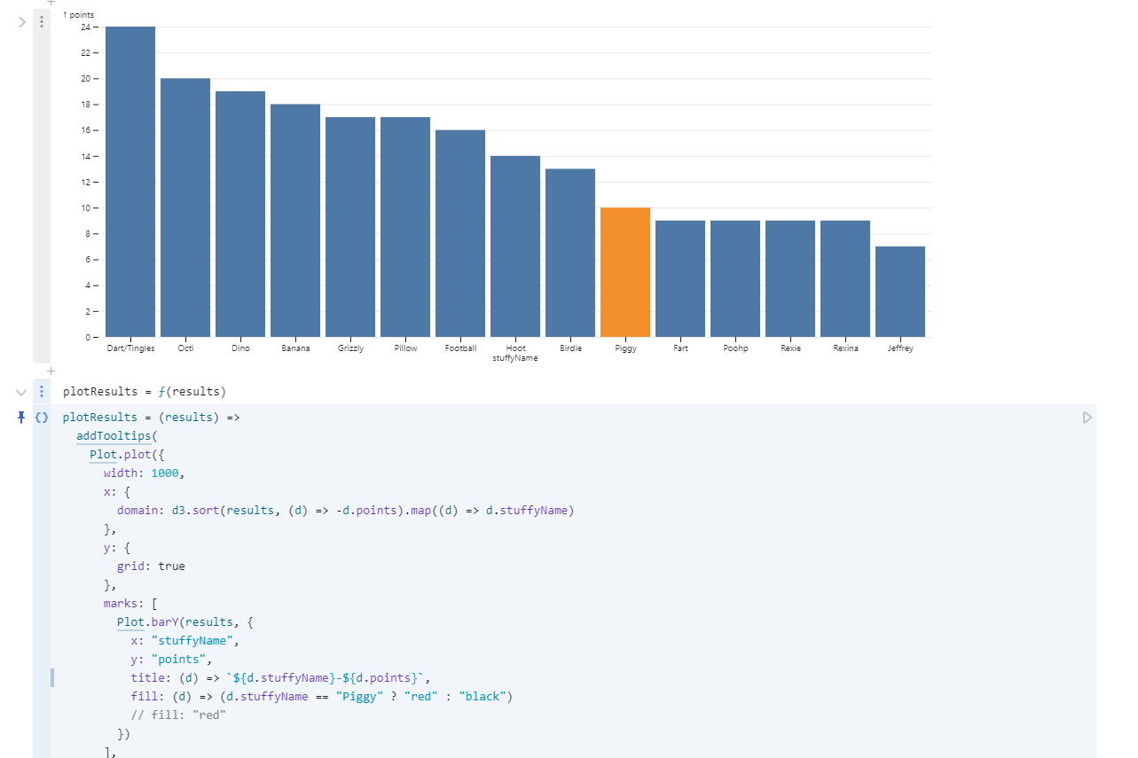Click the plotResults = f(results) output line
1138x758 pixels.
coord(144,392)
